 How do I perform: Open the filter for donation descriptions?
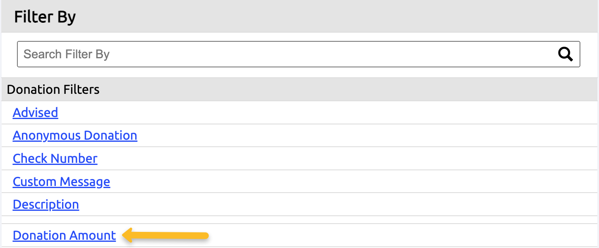coord(46,204)
